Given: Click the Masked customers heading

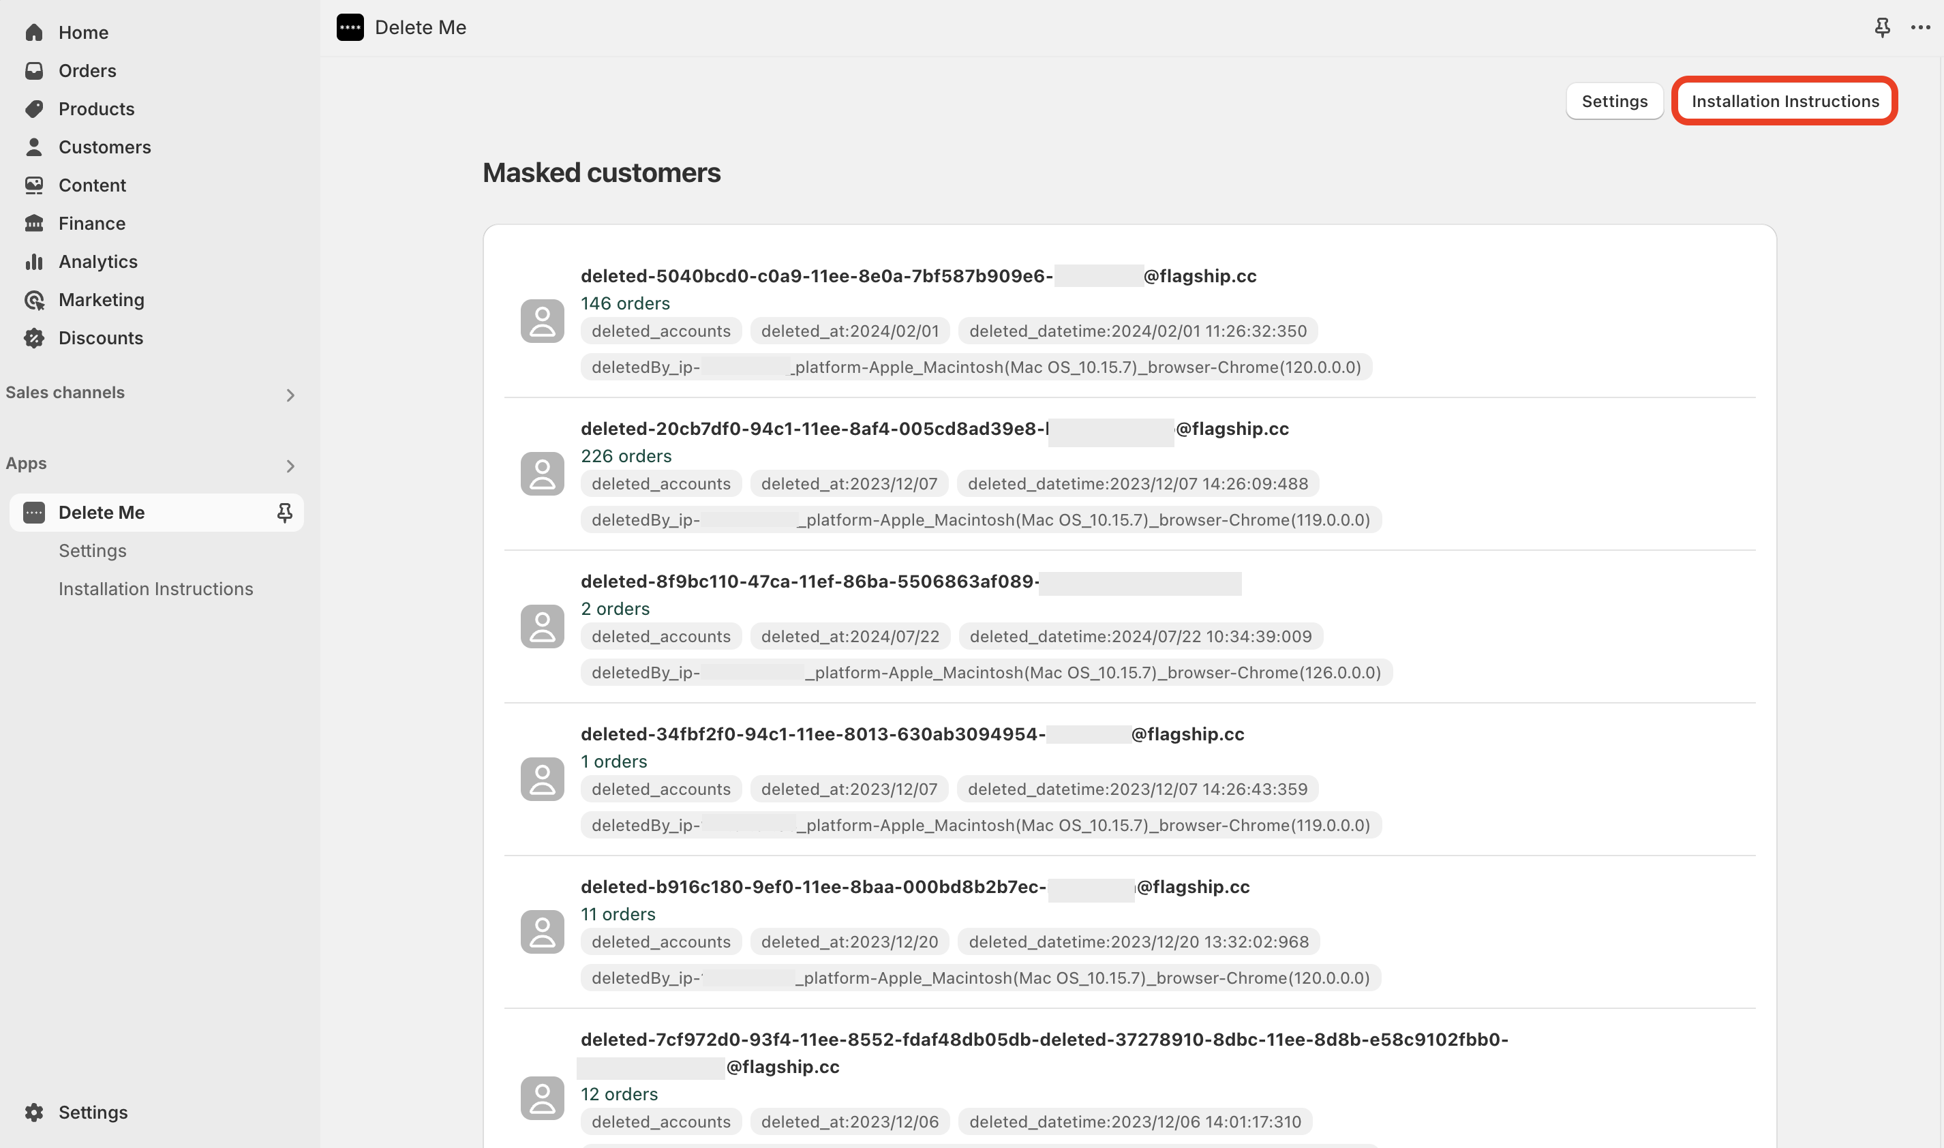Looking at the screenshot, I should point(602,172).
